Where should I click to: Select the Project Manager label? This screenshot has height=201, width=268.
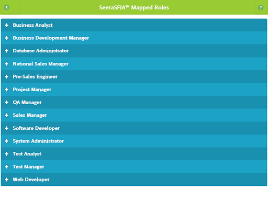pyautogui.click(x=32, y=90)
